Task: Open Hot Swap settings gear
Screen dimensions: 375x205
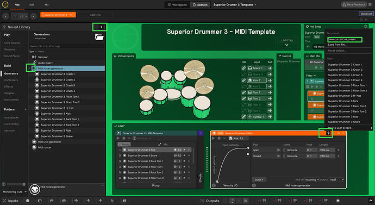Action: 365,27
